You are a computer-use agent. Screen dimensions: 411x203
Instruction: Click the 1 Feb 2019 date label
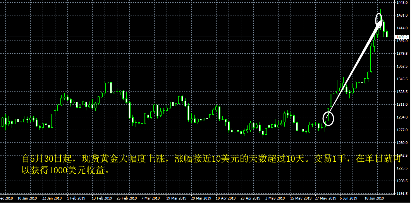(x=76, y=198)
